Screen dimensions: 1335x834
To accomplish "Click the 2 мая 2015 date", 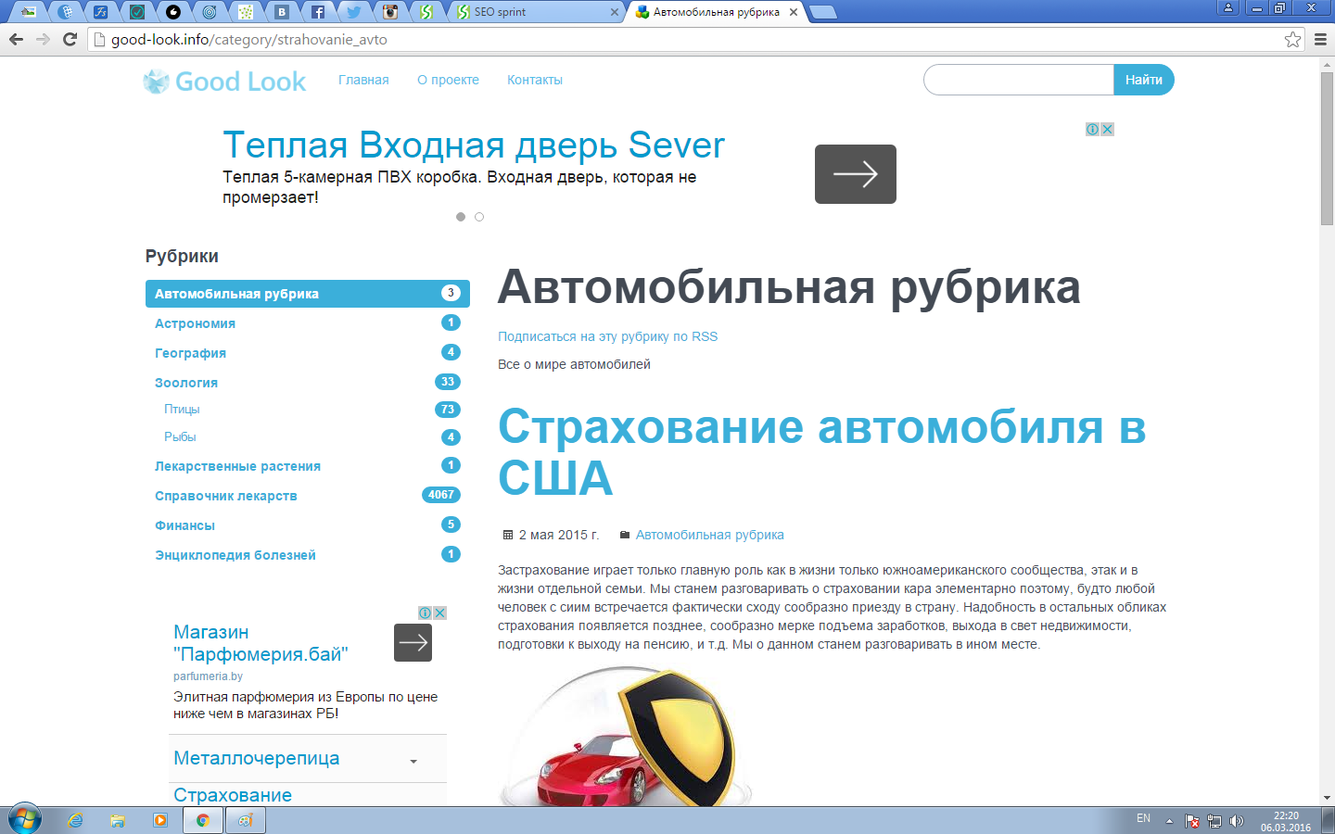I will tap(559, 535).
